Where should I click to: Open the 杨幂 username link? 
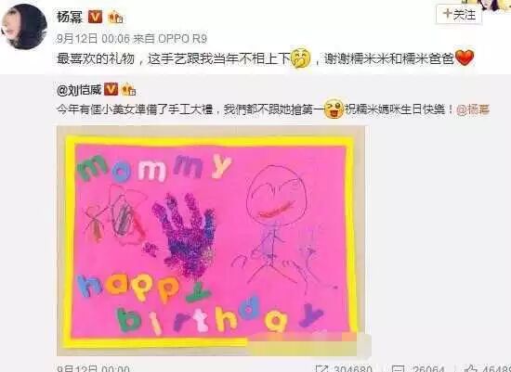[x=70, y=17]
